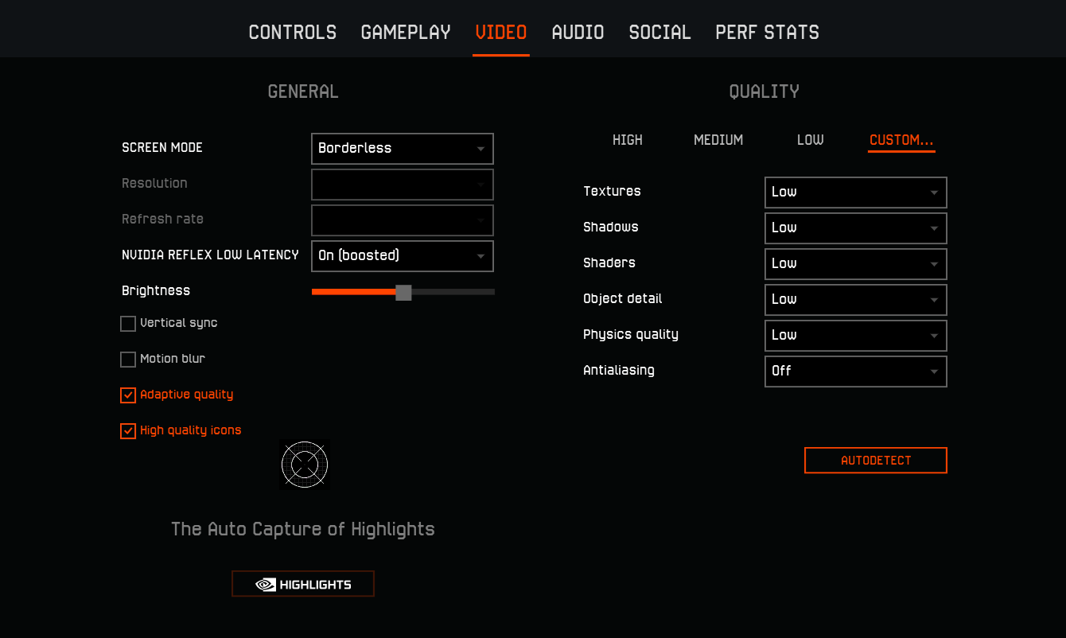Viewport: 1066px width, 638px height.
Task: Click the orange filled part of Brightness track
Action: [x=353, y=292]
